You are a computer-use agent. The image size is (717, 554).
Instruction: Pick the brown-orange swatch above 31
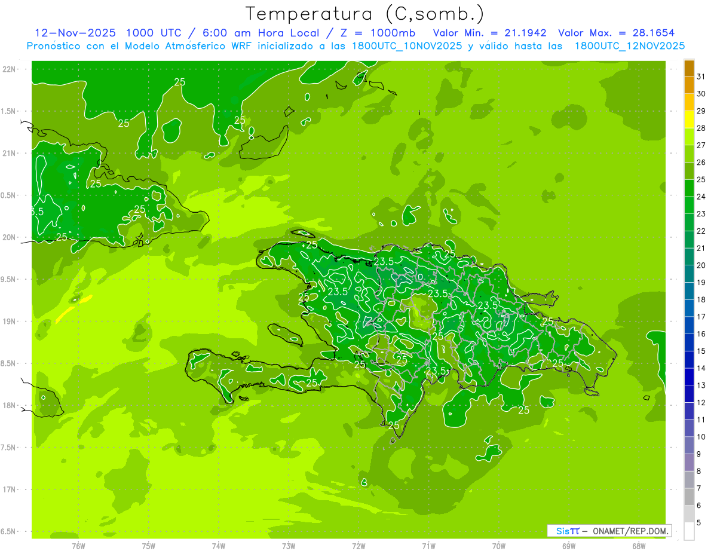coord(689,69)
